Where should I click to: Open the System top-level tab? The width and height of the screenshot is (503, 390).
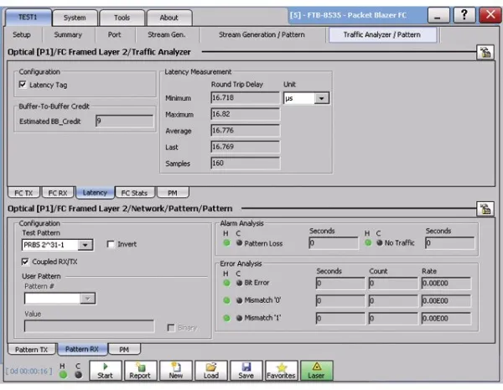click(75, 17)
